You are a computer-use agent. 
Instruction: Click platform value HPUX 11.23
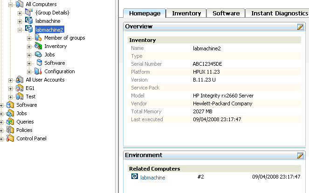(206, 72)
